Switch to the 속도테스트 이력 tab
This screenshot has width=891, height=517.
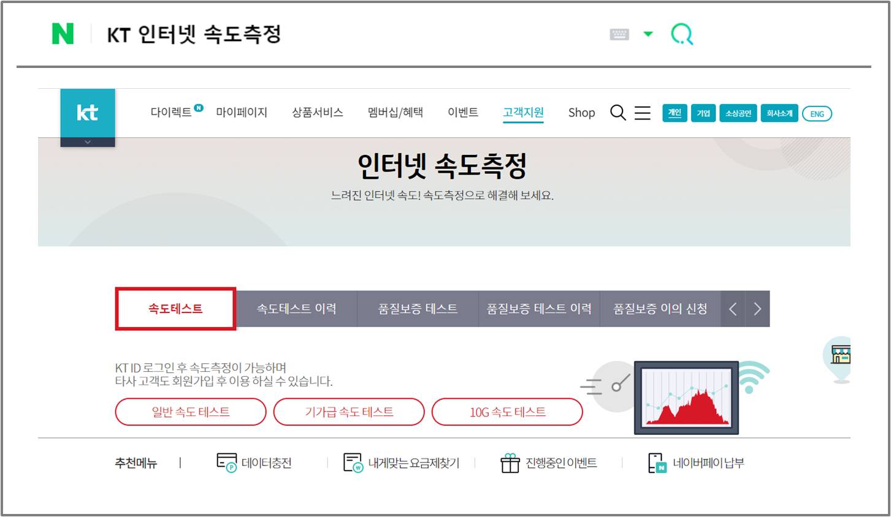(296, 309)
